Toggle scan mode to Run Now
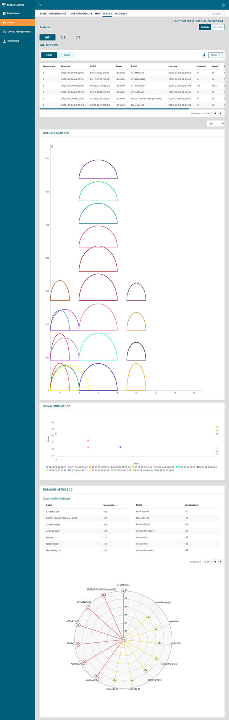Image resolution: width=229 pixels, height=720 pixels. click(x=218, y=27)
